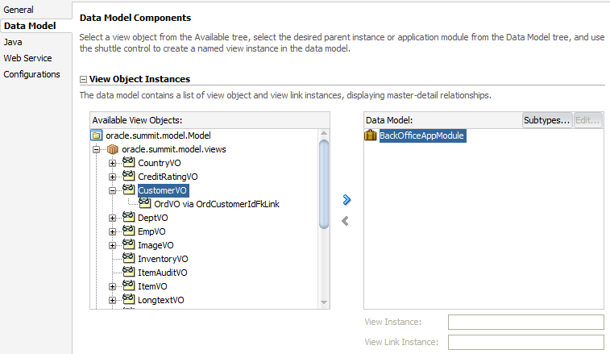Click the CountryVO view object icon
The width and height of the screenshot is (610, 354).
coord(128,163)
